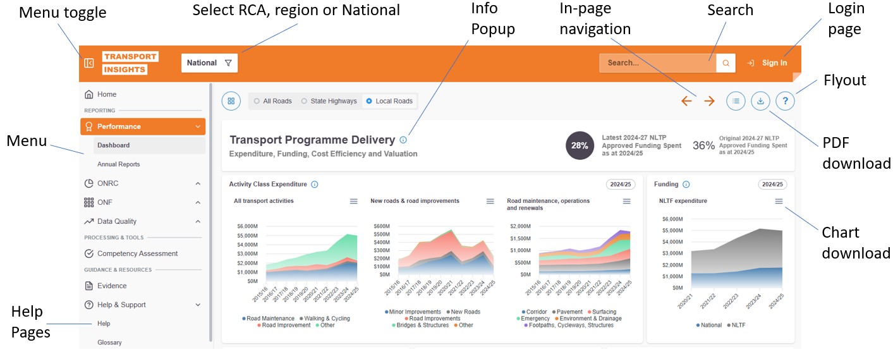Expand the Data Quality menu section
The width and height of the screenshot is (893, 359).
(143, 221)
